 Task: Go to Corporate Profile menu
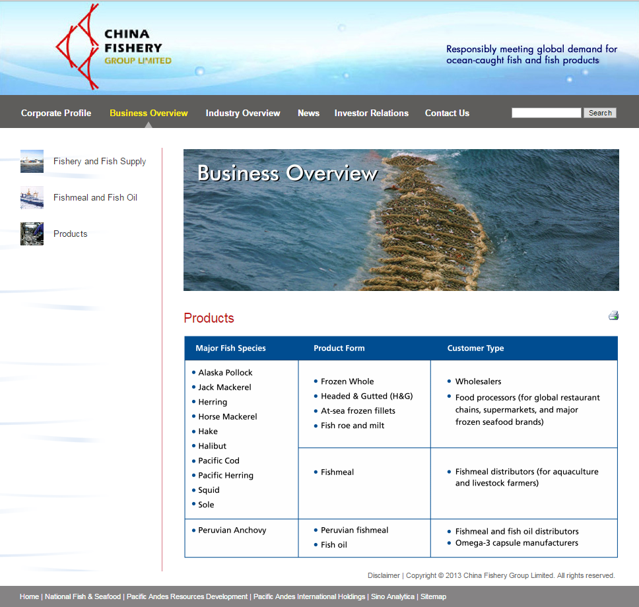pos(56,113)
